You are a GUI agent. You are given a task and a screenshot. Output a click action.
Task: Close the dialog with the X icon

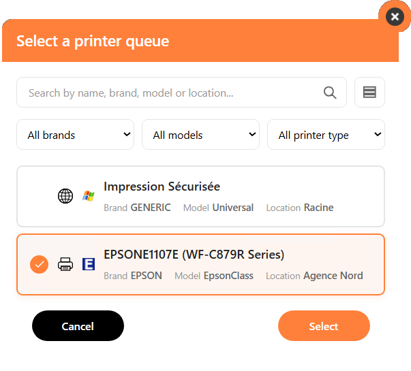pyautogui.click(x=395, y=16)
